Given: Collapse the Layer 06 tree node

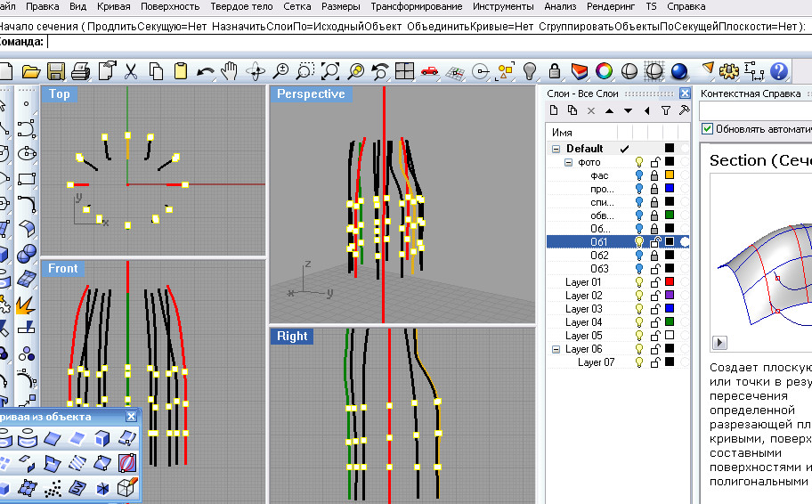Looking at the screenshot, I should [556, 349].
